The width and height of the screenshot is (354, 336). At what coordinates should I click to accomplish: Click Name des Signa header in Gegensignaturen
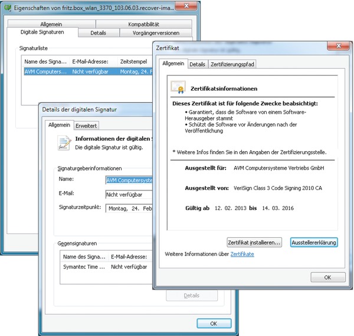click(84, 257)
